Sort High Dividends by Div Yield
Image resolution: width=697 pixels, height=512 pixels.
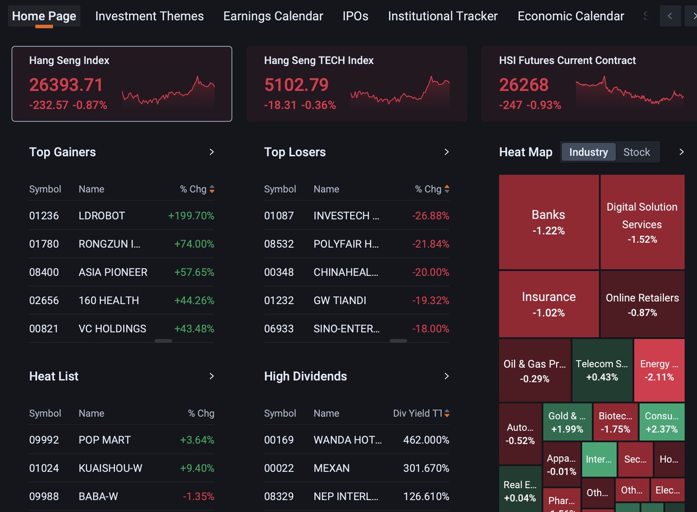421,413
